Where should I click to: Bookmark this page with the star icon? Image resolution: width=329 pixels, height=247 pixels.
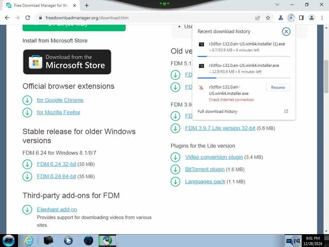click(268, 18)
